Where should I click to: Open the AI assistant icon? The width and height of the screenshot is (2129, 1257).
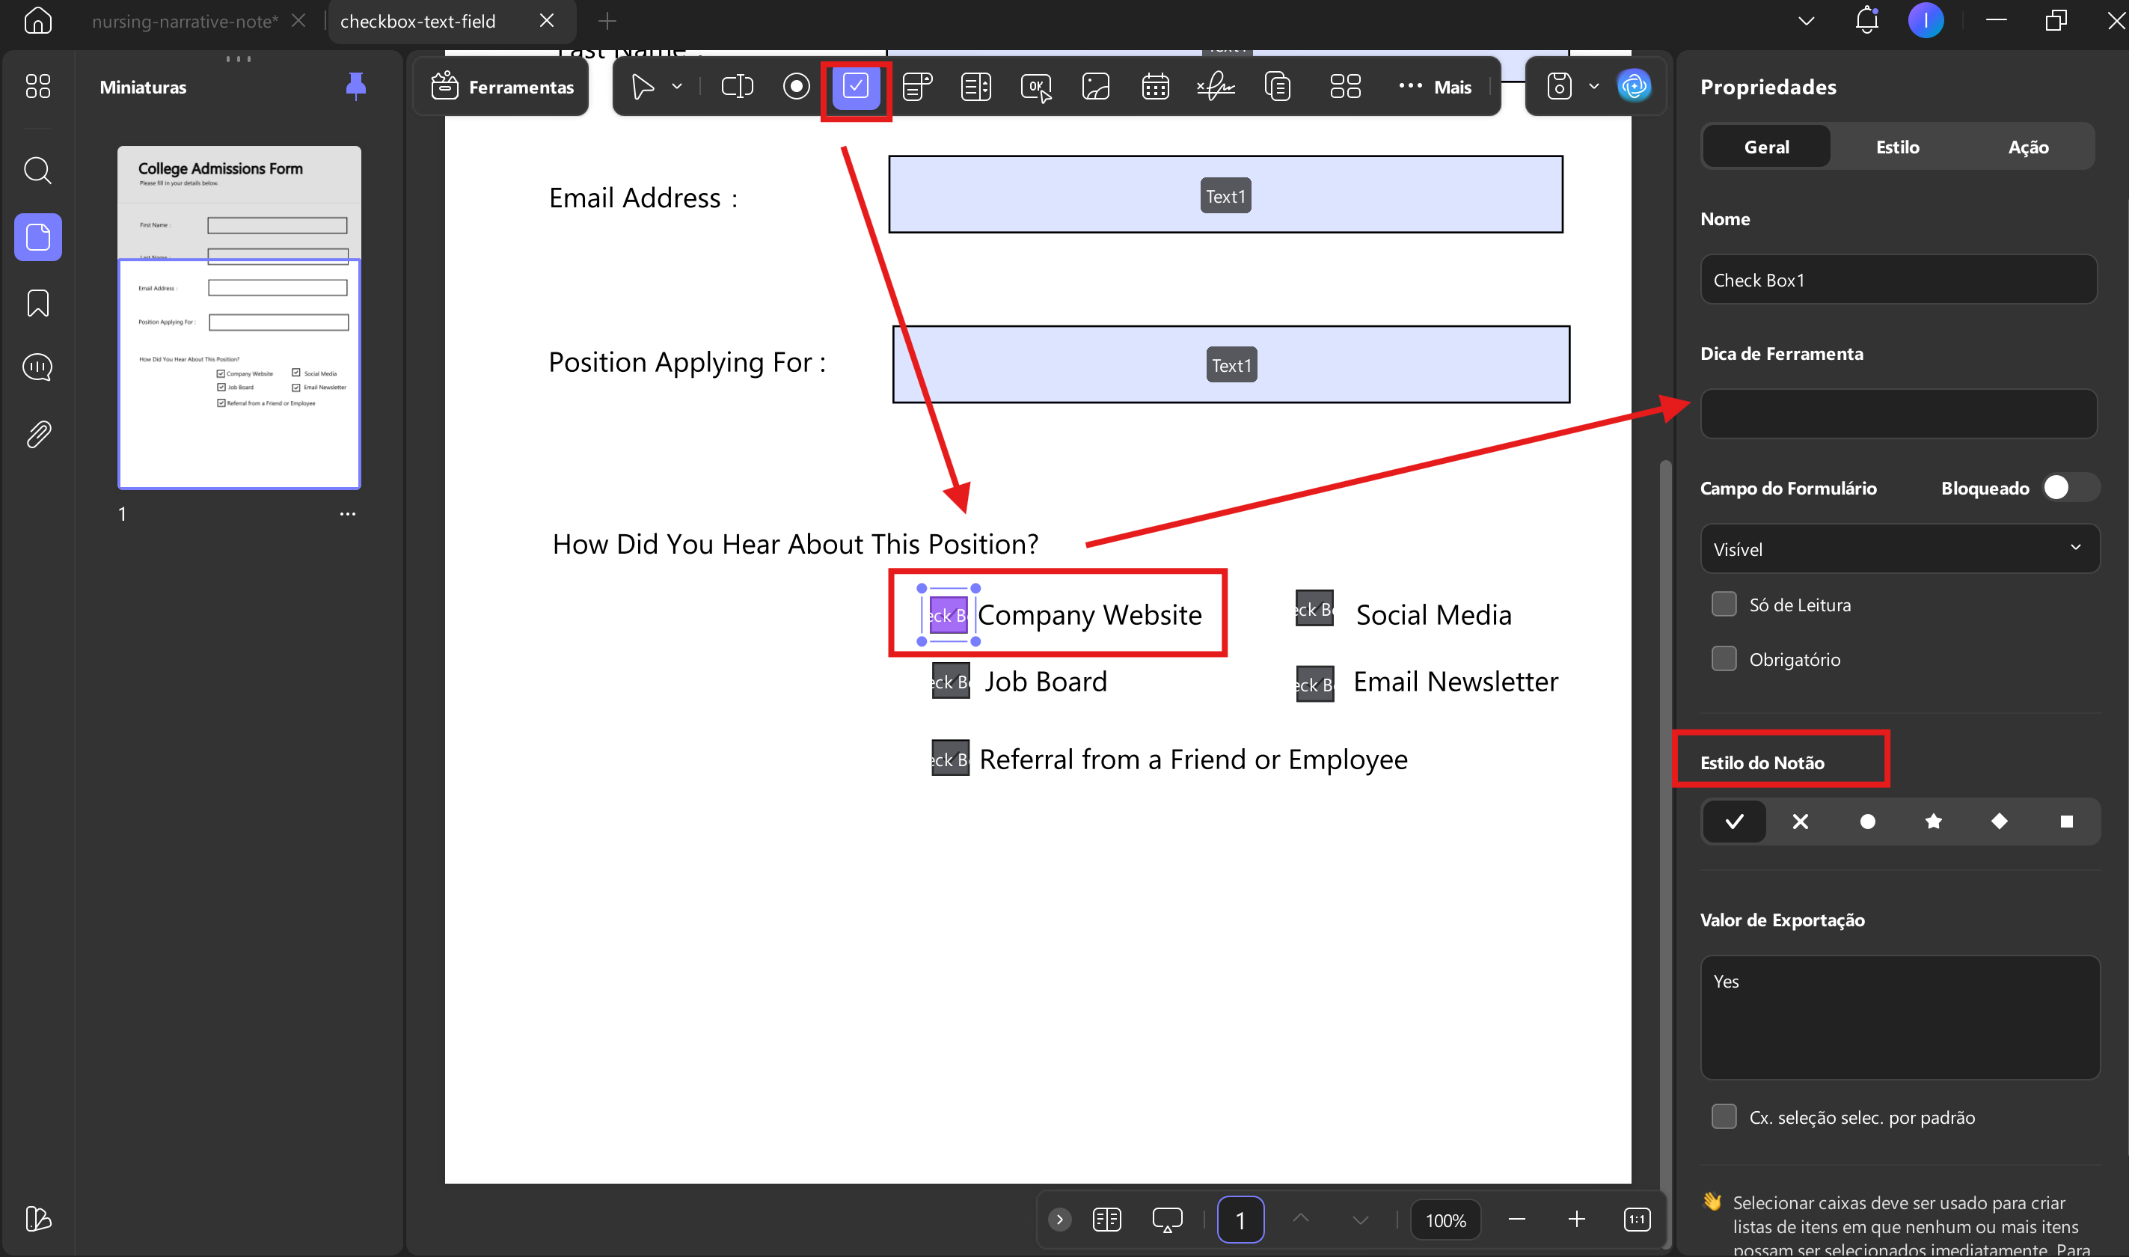pyautogui.click(x=1634, y=86)
